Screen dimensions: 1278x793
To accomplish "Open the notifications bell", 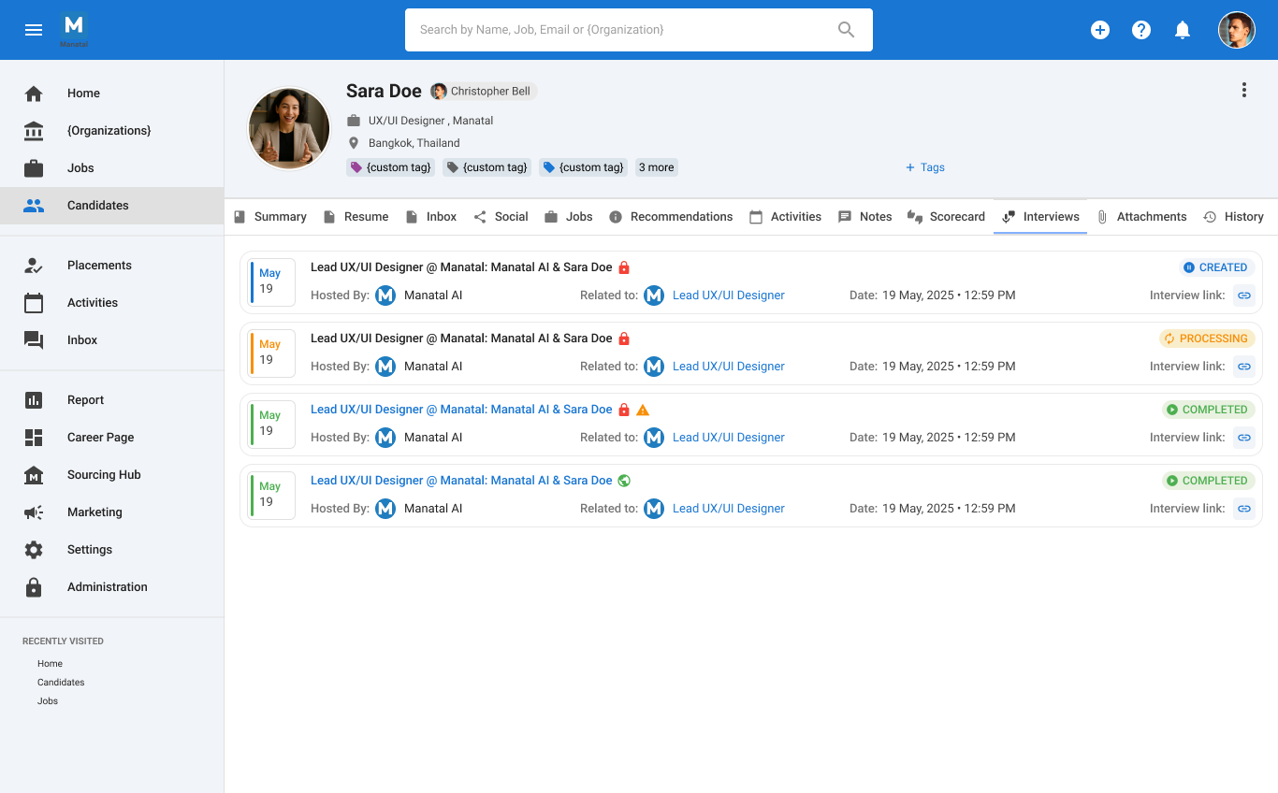I will coord(1183,30).
